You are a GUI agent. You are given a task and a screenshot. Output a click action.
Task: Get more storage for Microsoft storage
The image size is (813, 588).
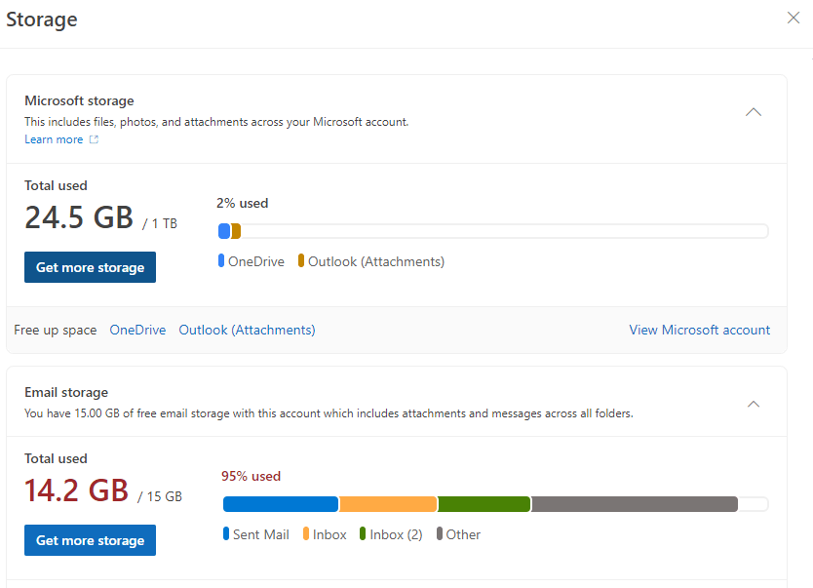(91, 267)
